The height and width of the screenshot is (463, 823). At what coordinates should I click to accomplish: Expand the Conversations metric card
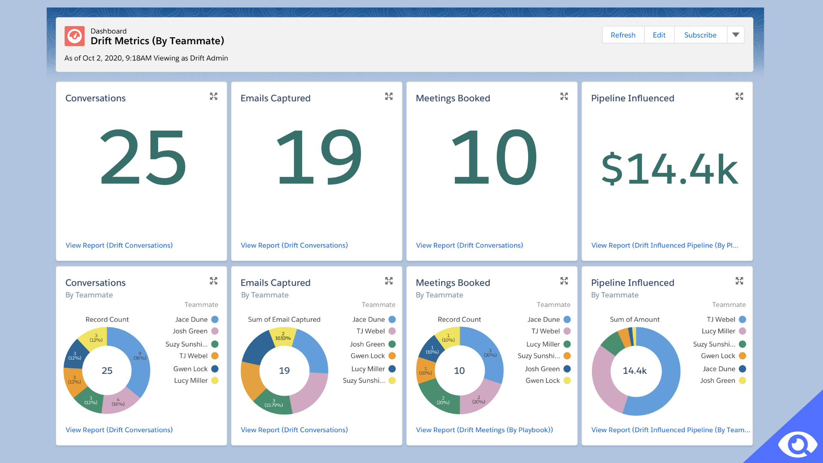tap(213, 96)
